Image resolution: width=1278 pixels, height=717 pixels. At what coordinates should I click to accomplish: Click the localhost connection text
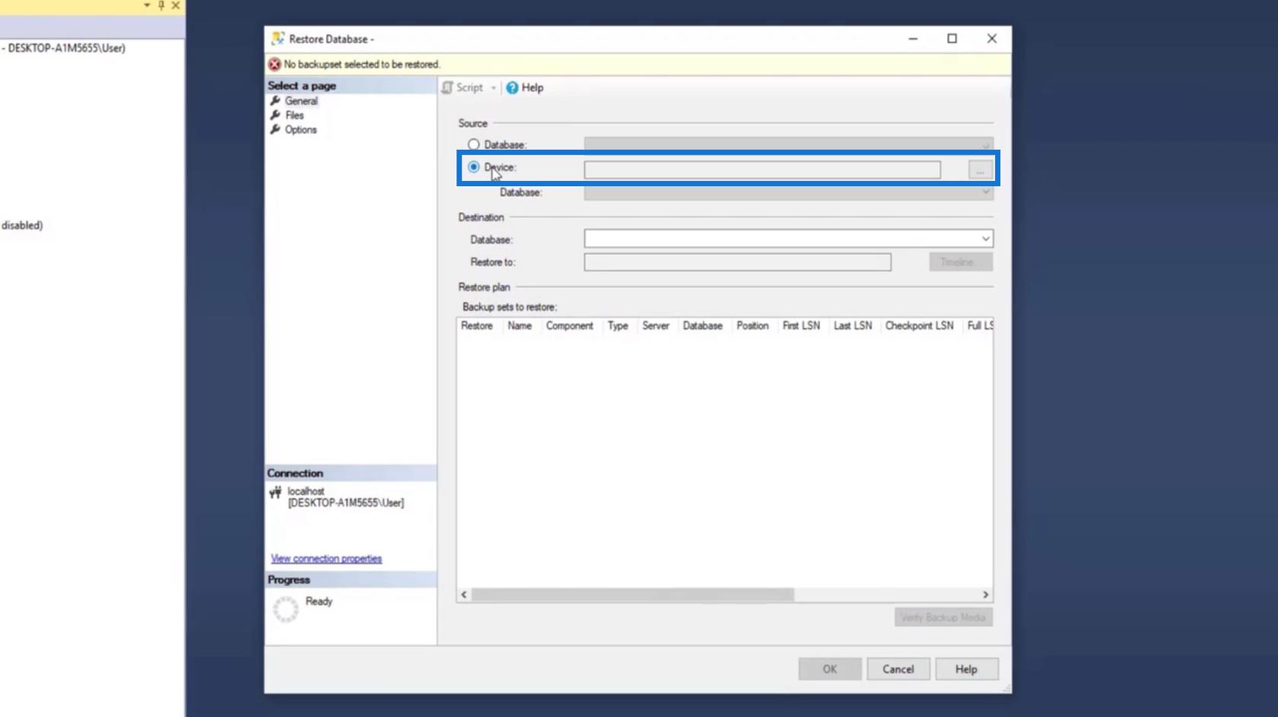[x=306, y=491]
